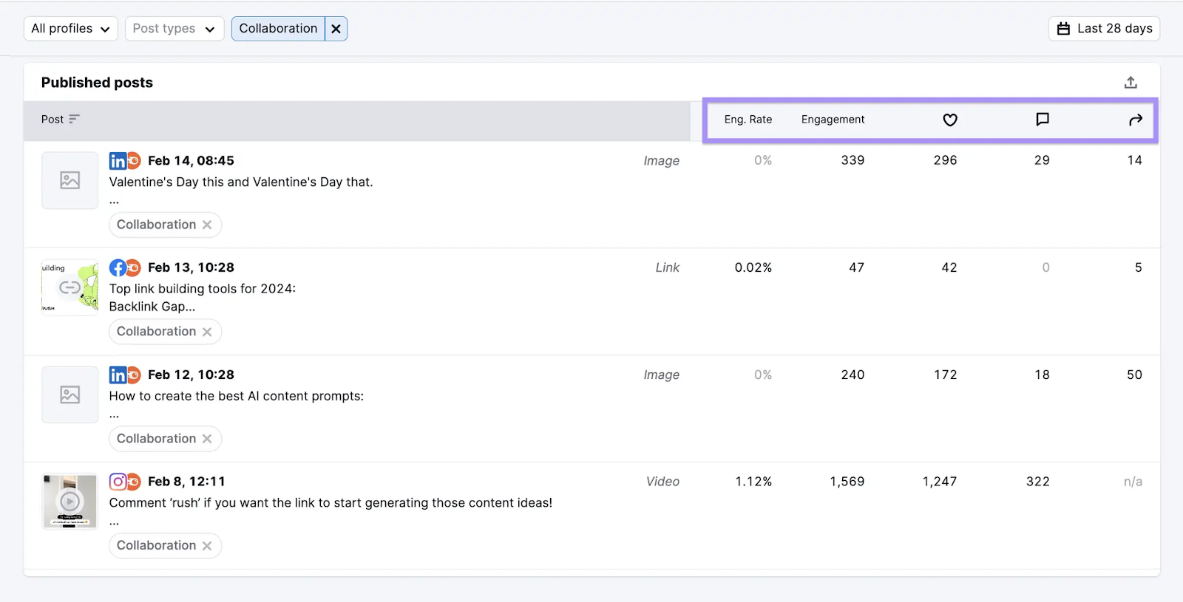Image resolution: width=1183 pixels, height=602 pixels.
Task: Sort by Engagement column header
Action: (833, 120)
